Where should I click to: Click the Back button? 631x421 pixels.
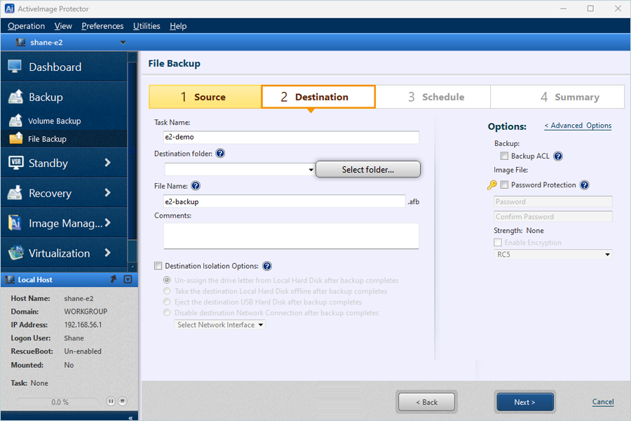(426, 402)
